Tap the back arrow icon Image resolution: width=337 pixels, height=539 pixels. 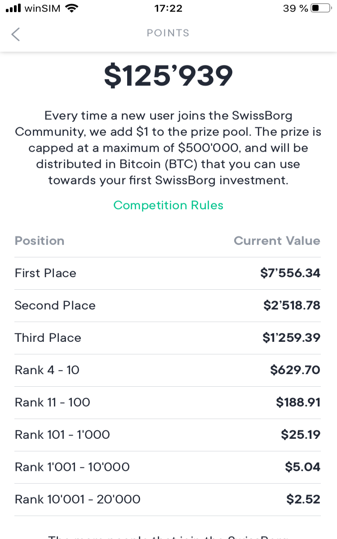pos(15,34)
